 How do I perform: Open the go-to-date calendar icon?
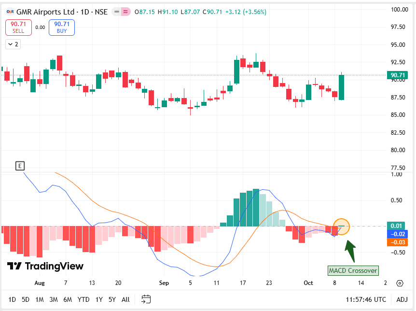coord(146,299)
